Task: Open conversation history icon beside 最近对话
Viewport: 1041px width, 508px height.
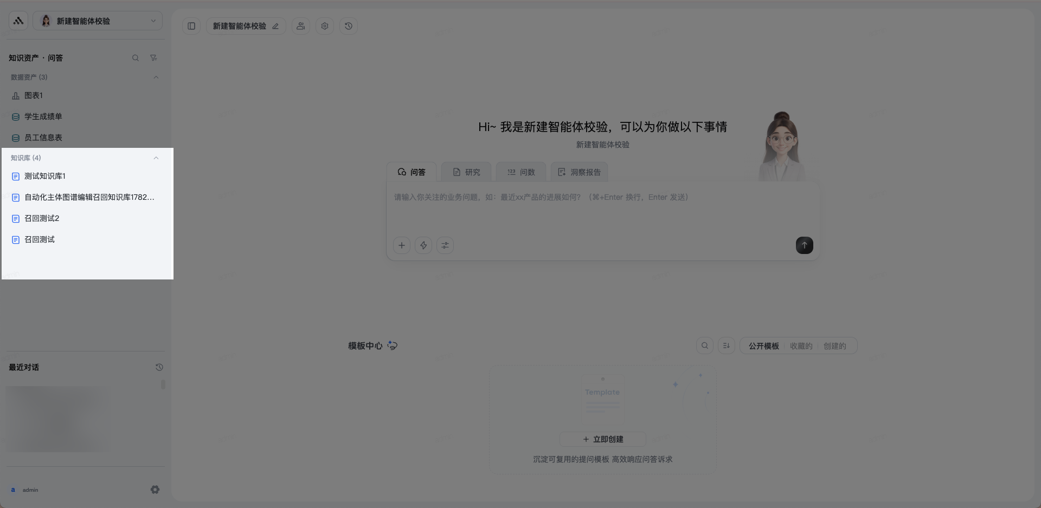Action: click(159, 367)
